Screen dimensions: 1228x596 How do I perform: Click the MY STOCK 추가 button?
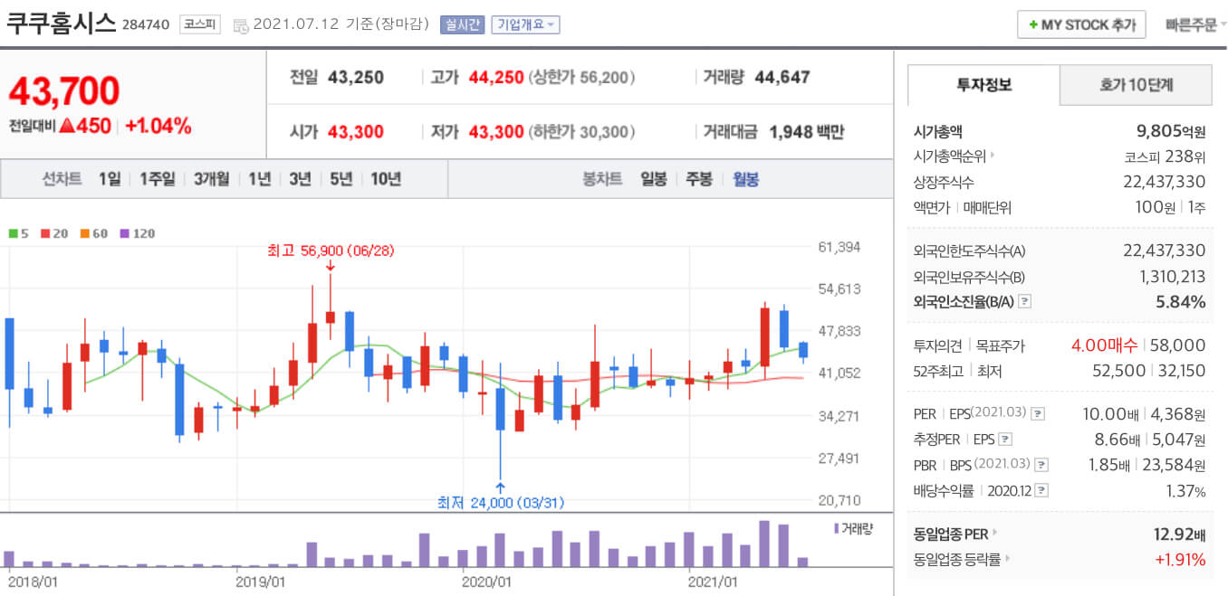click(x=1082, y=24)
